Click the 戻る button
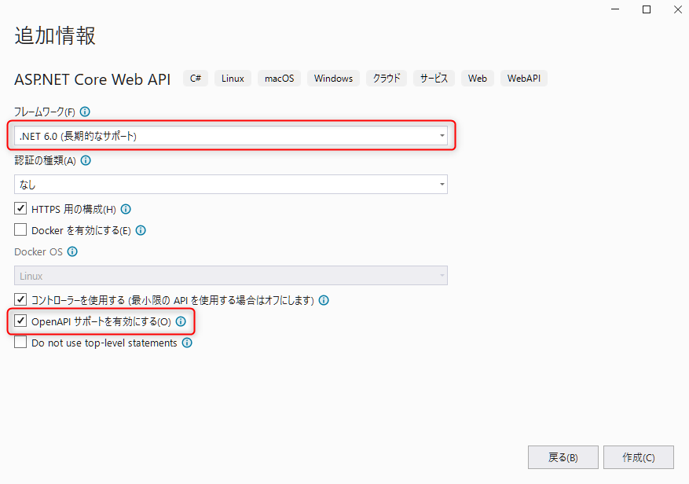The height and width of the screenshot is (484, 689). (x=563, y=457)
